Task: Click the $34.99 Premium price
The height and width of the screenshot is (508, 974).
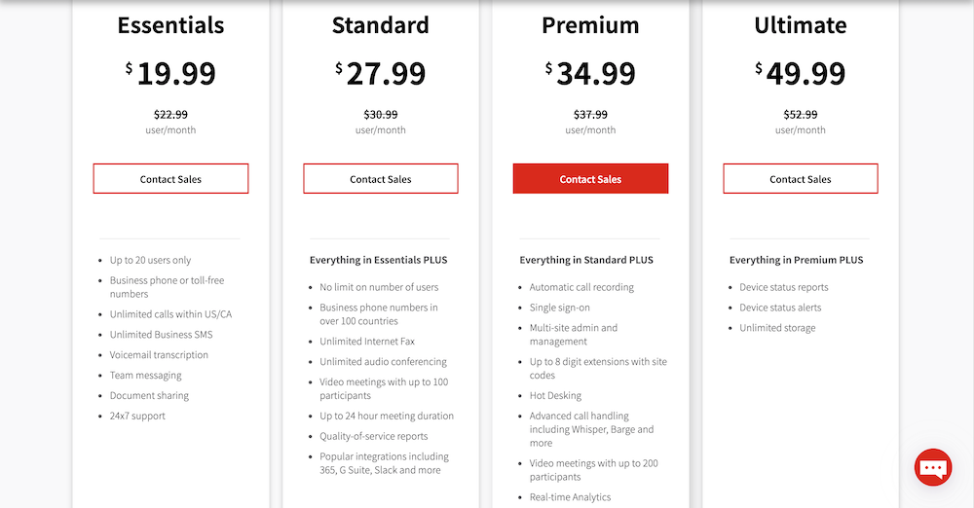Action: (x=591, y=73)
